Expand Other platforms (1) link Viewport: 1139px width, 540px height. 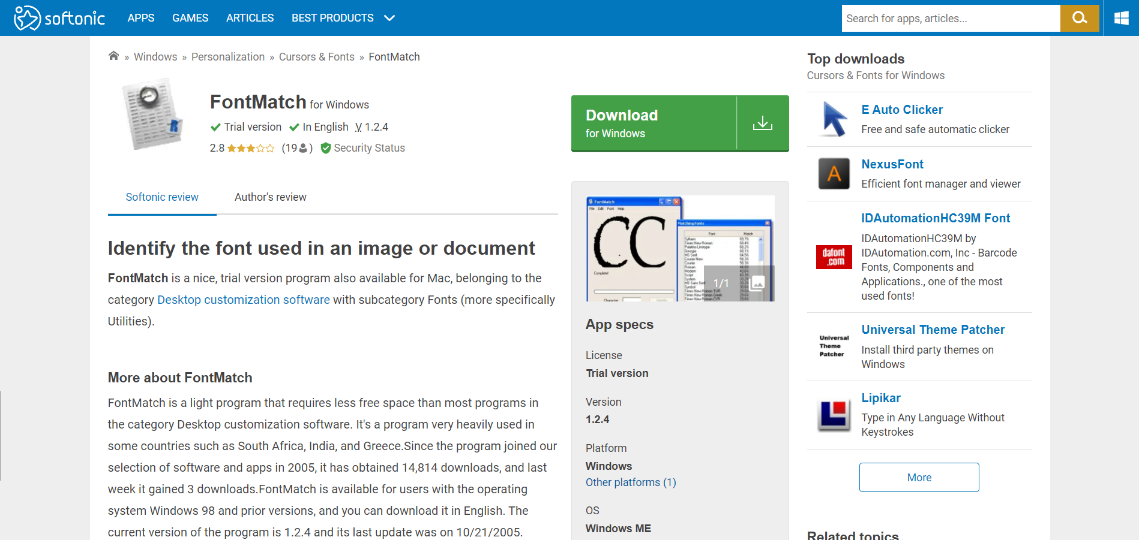[630, 482]
